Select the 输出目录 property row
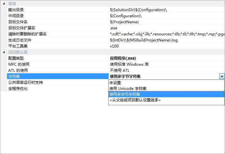 tap(116, 10)
